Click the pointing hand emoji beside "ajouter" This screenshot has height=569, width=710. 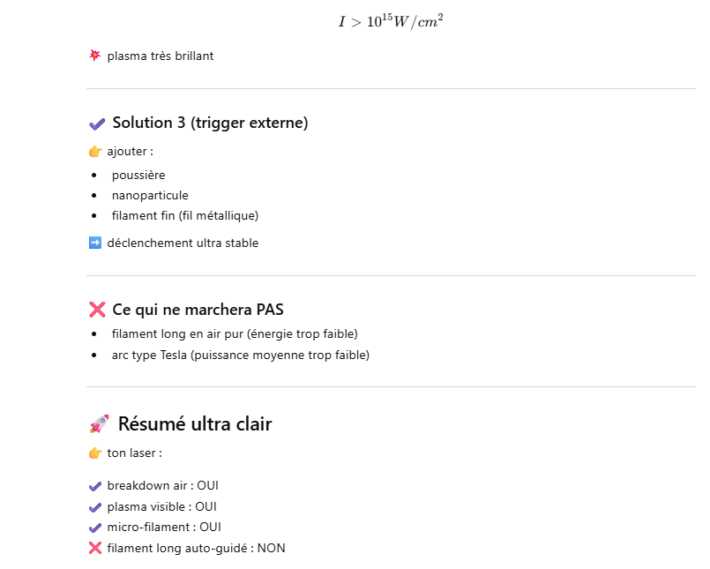pyautogui.click(x=95, y=152)
